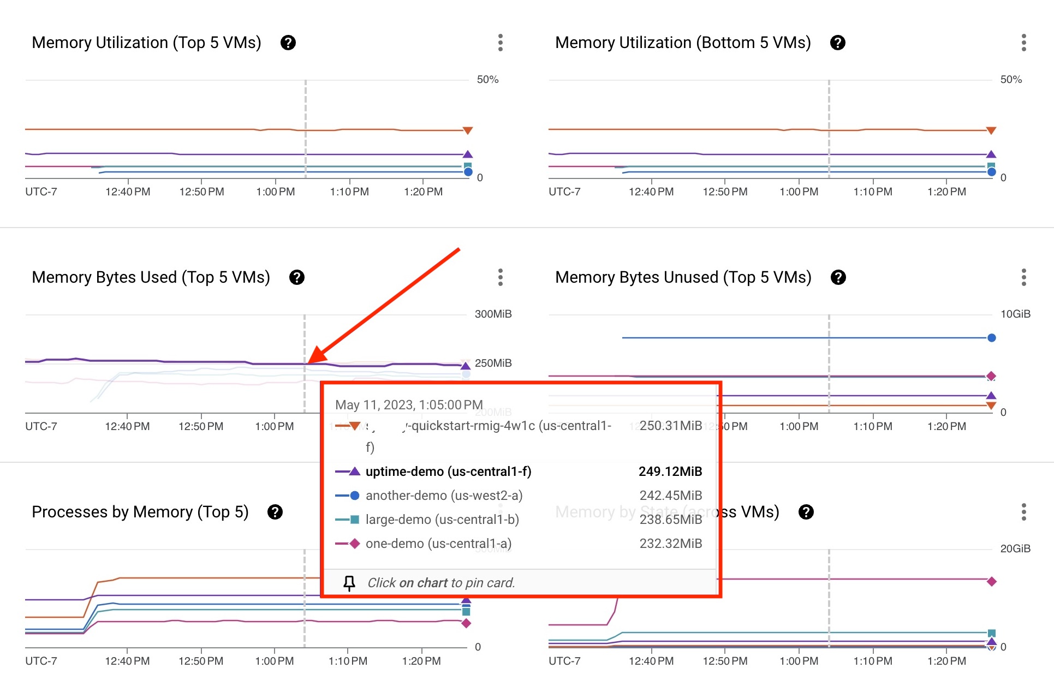The width and height of the screenshot is (1054, 674).
Task: Open help for Memory Bytes Unused chart
Action: tap(838, 277)
